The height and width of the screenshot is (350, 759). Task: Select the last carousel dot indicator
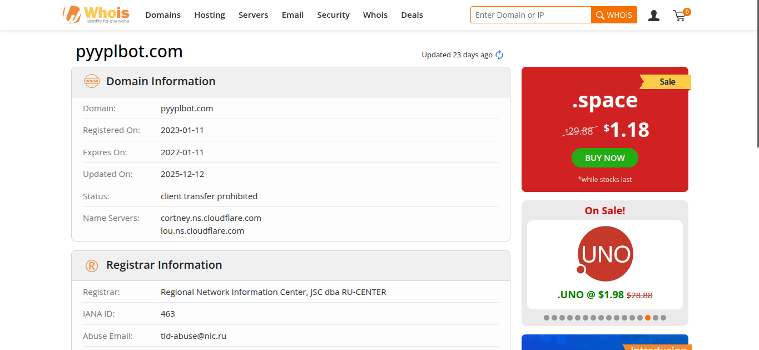[x=663, y=318]
